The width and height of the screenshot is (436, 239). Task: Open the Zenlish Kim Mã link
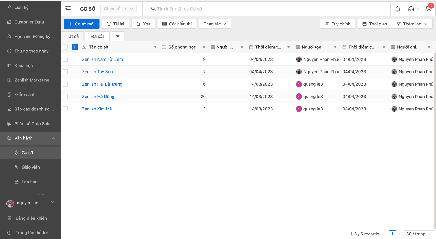click(x=97, y=109)
